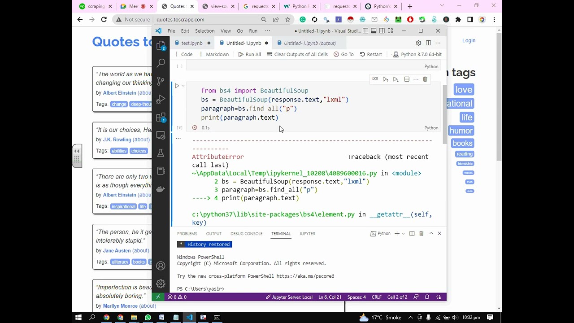Open the DEBUG CONSOLE panel tab

click(246, 234)
